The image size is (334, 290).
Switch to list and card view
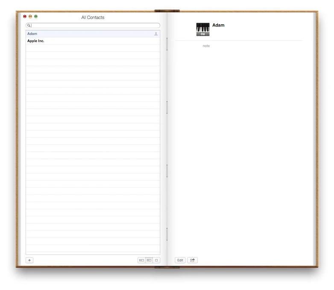pyautogui.click(x=149, y=260)
